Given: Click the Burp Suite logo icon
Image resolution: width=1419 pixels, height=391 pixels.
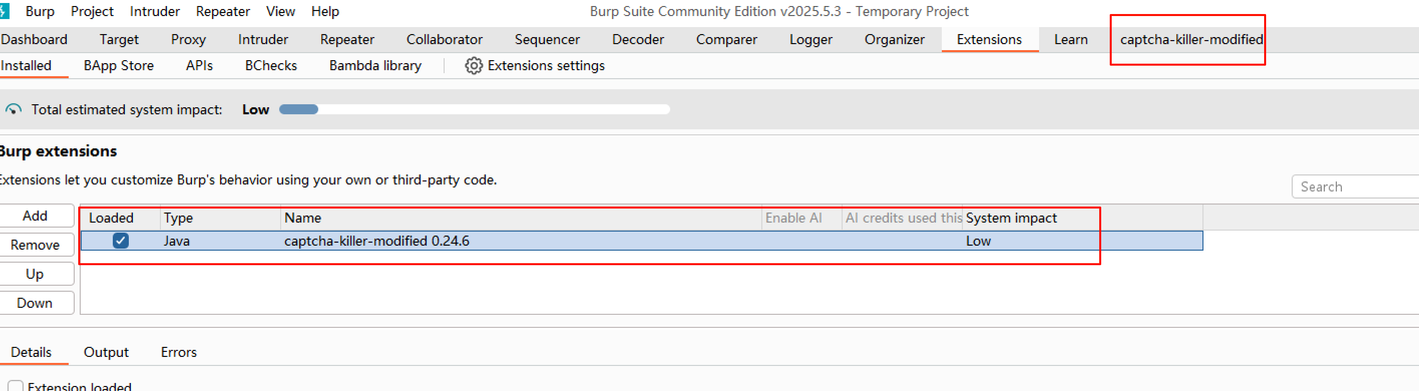Looking at the screenshot, I should [5, 11].
